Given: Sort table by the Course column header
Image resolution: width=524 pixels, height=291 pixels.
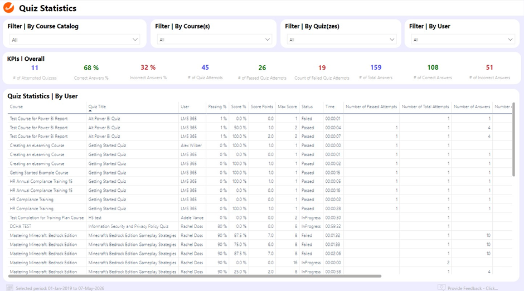Looking at the screenshot, I should pyautogui.click(x=17, y=106).
